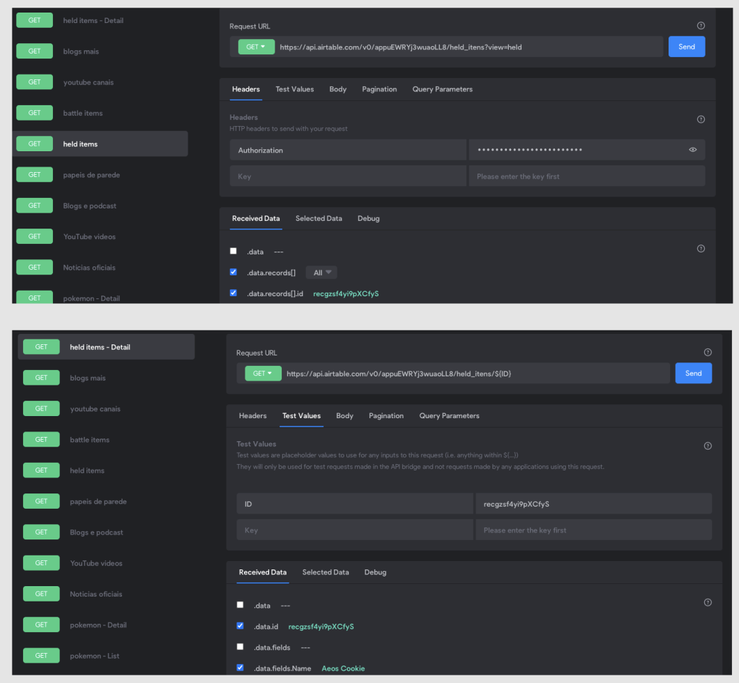Expand the All dropdown next to .data.records[]
The width and height of the screenshot is (739, 683).
click(x=322, y=273)
